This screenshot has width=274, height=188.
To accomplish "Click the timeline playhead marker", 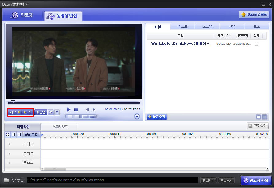I will (41, 135).
